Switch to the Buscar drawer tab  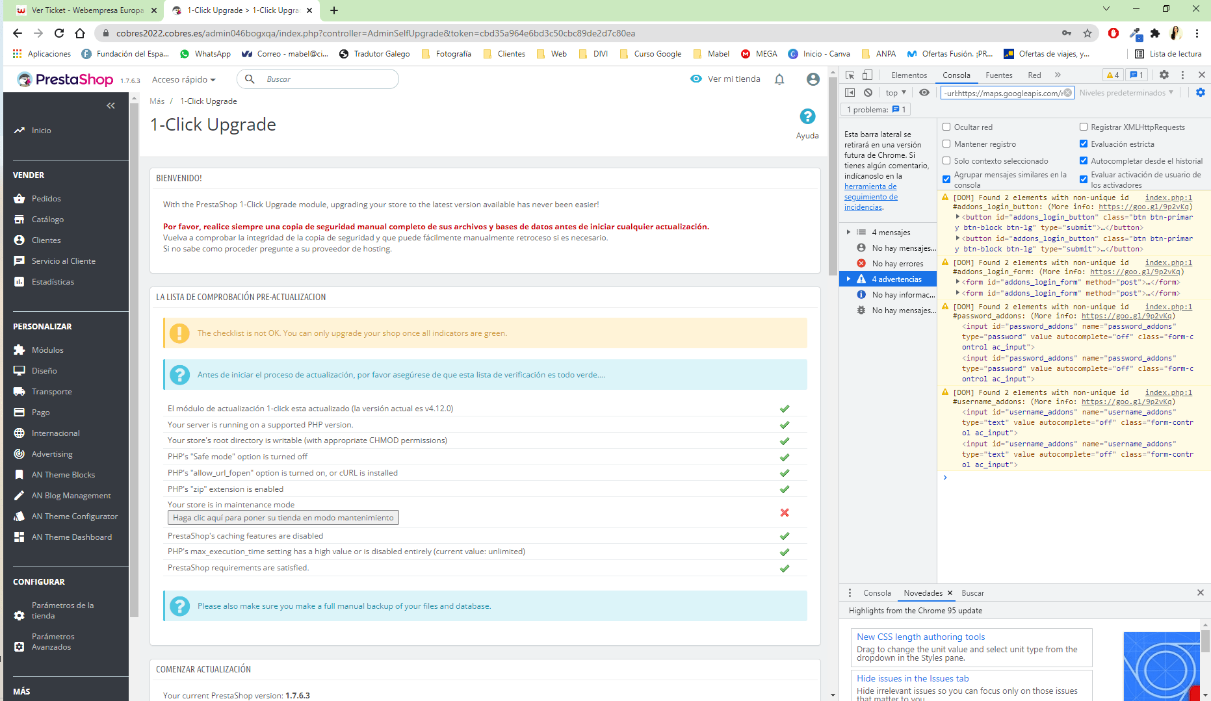tap(972, 593)
